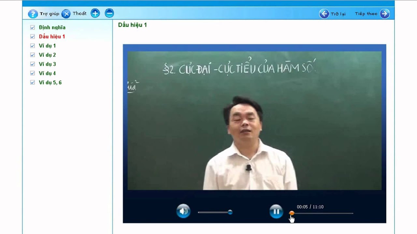Click the Thoát exit X icon
This screenshot has height=234, width=417.
(x=66, y=14)
